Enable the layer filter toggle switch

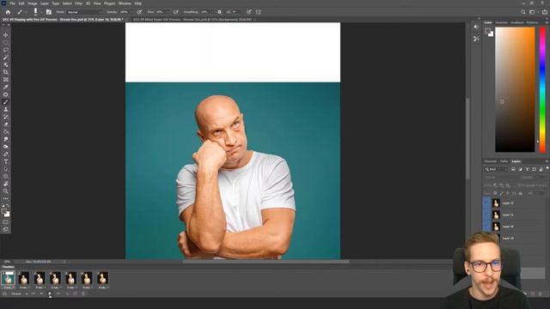[547, 168]
